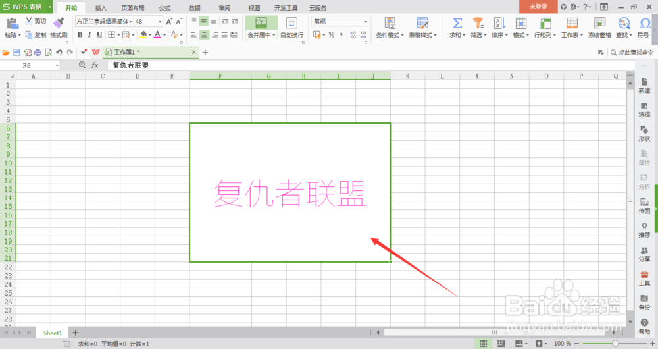Open the font name dropdown
This screenshot has width=658, height=349.
pos(131,22)
